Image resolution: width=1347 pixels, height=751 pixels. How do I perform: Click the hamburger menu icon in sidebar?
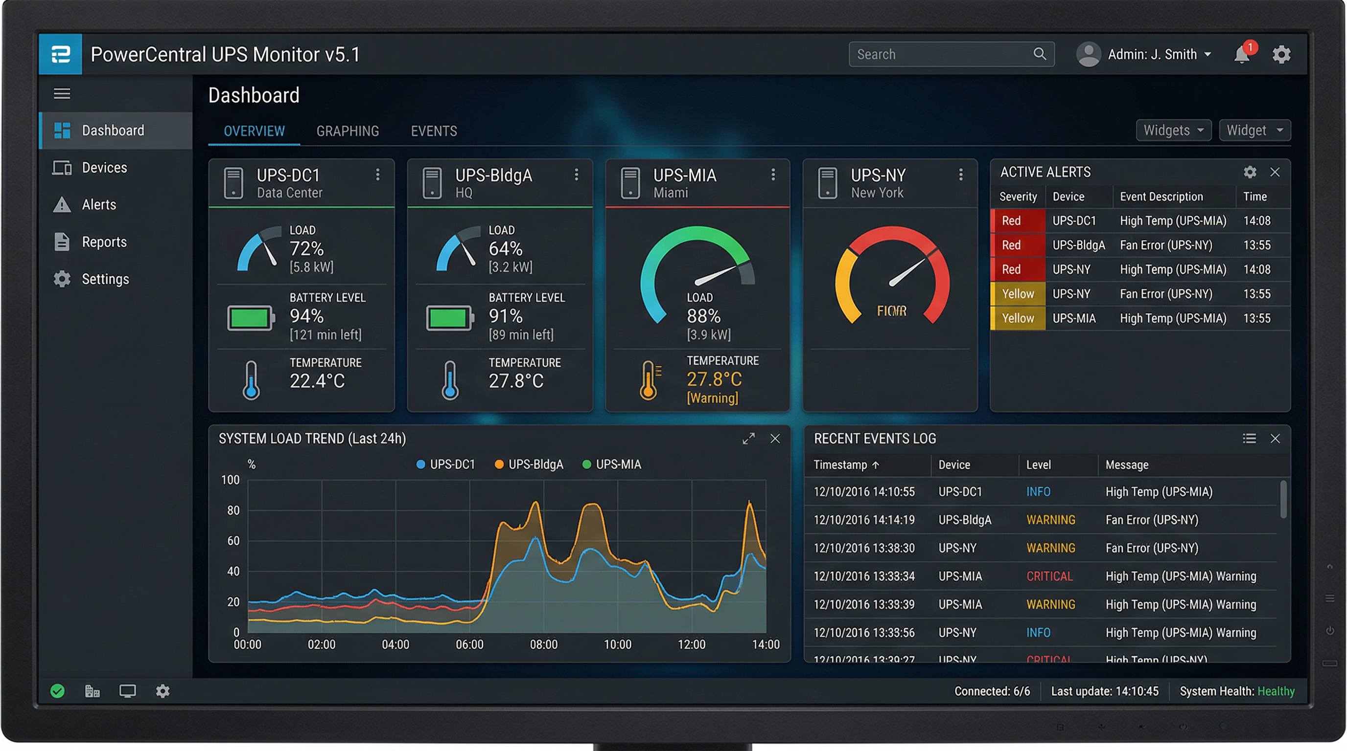62,93
